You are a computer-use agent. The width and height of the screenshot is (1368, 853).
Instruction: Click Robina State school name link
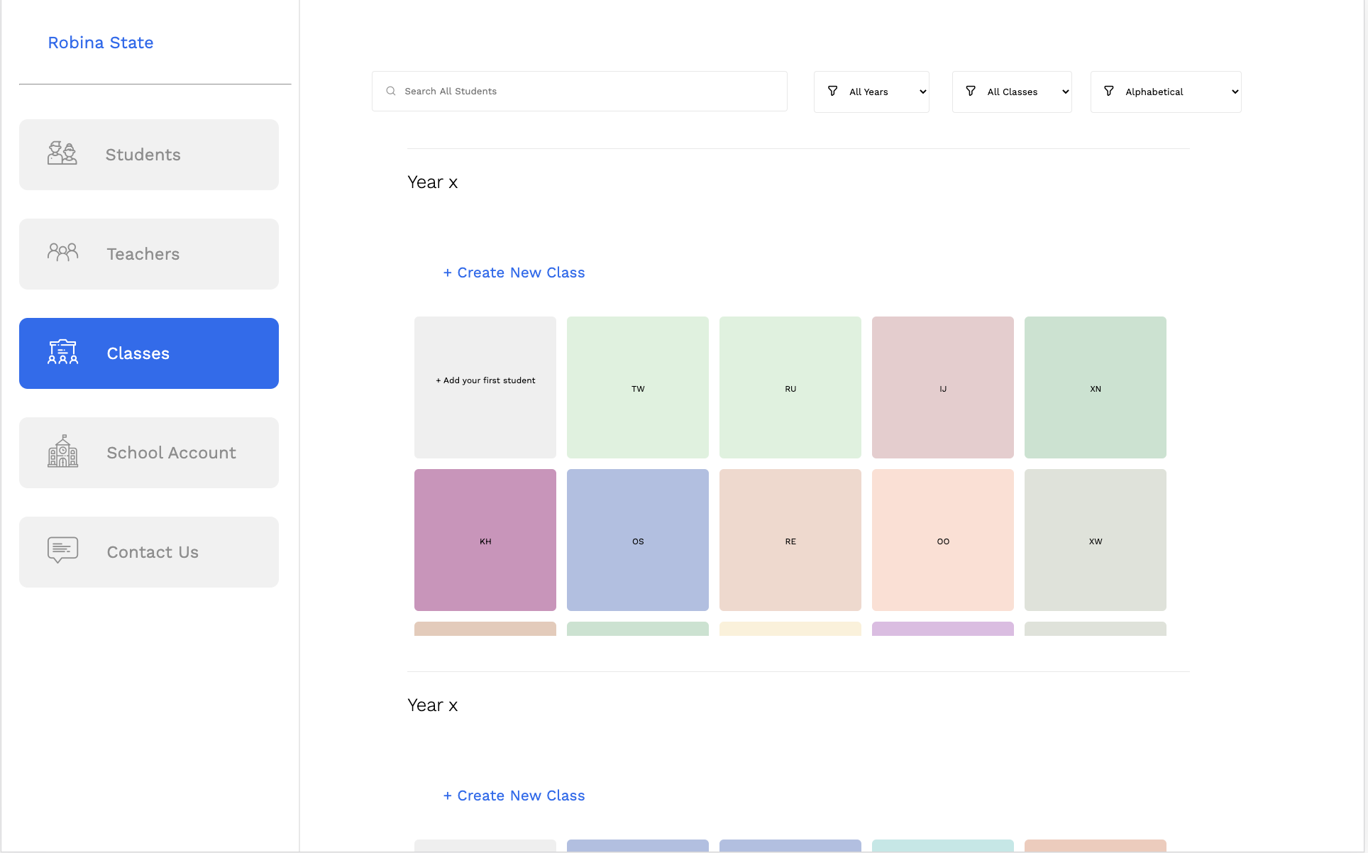tap(101, 43)
